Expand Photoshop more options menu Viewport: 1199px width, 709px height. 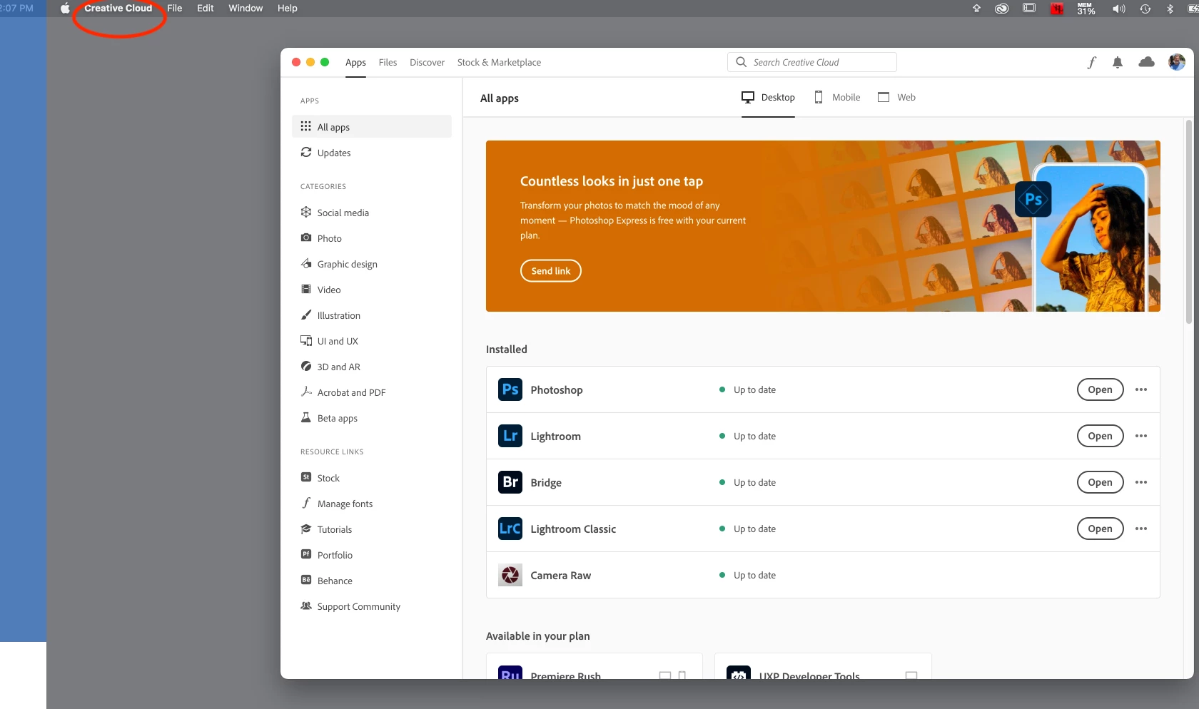(1141, 389)
